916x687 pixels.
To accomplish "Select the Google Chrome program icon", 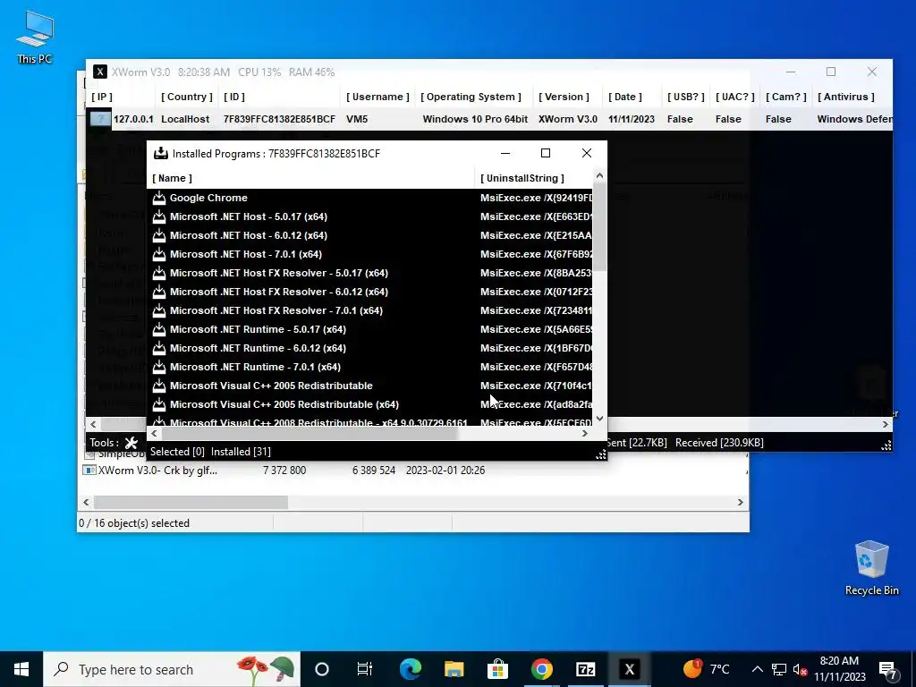I will pos(159,198).
